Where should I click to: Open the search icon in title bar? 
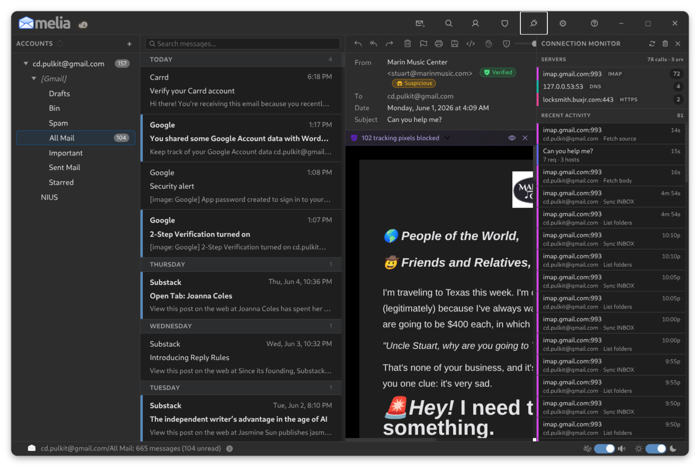[449, 24]
